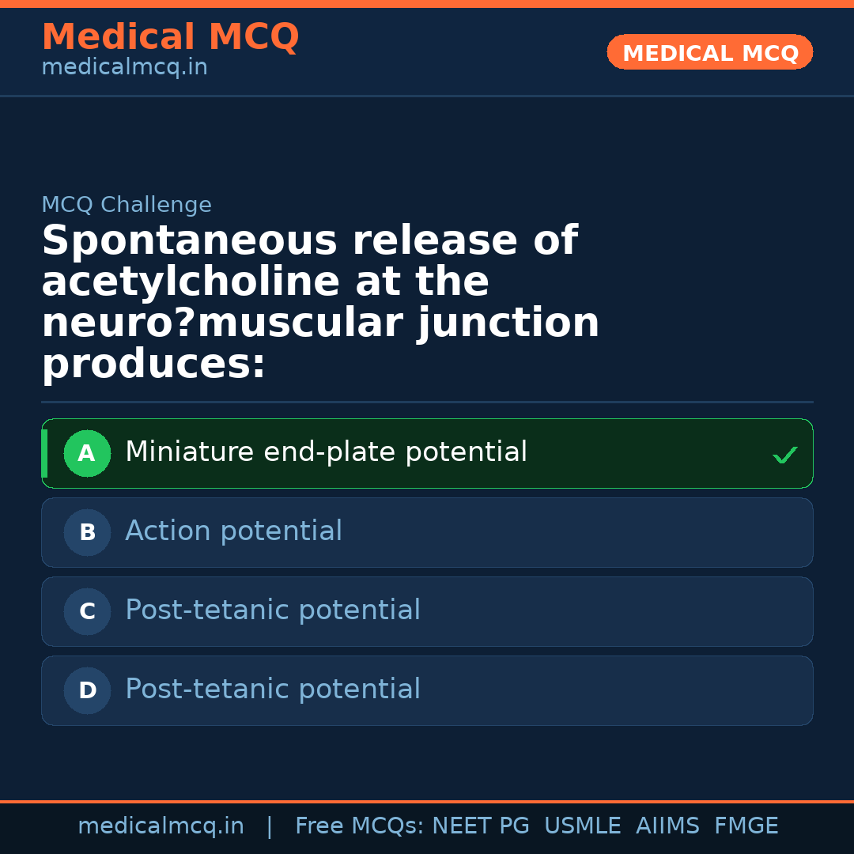Screen dimensions: 854x854
Task: Select the D circle badge
Action: tap(87, 691)
